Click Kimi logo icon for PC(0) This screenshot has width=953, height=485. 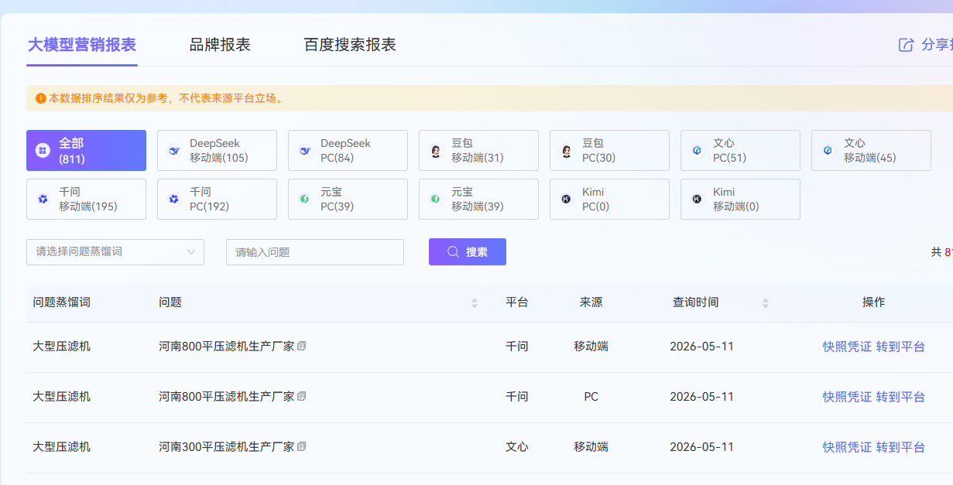click(x=567, y=199)
